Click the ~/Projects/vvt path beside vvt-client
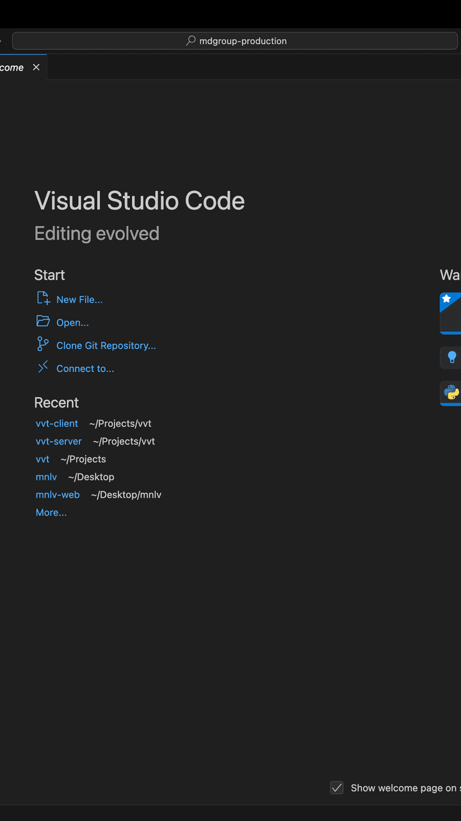461x821 pixels. (x=120, y=423)
